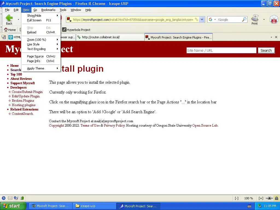Open the Home sidebar link
The height and width of the screenshot is (210, 280).
[x=14, y=66]
